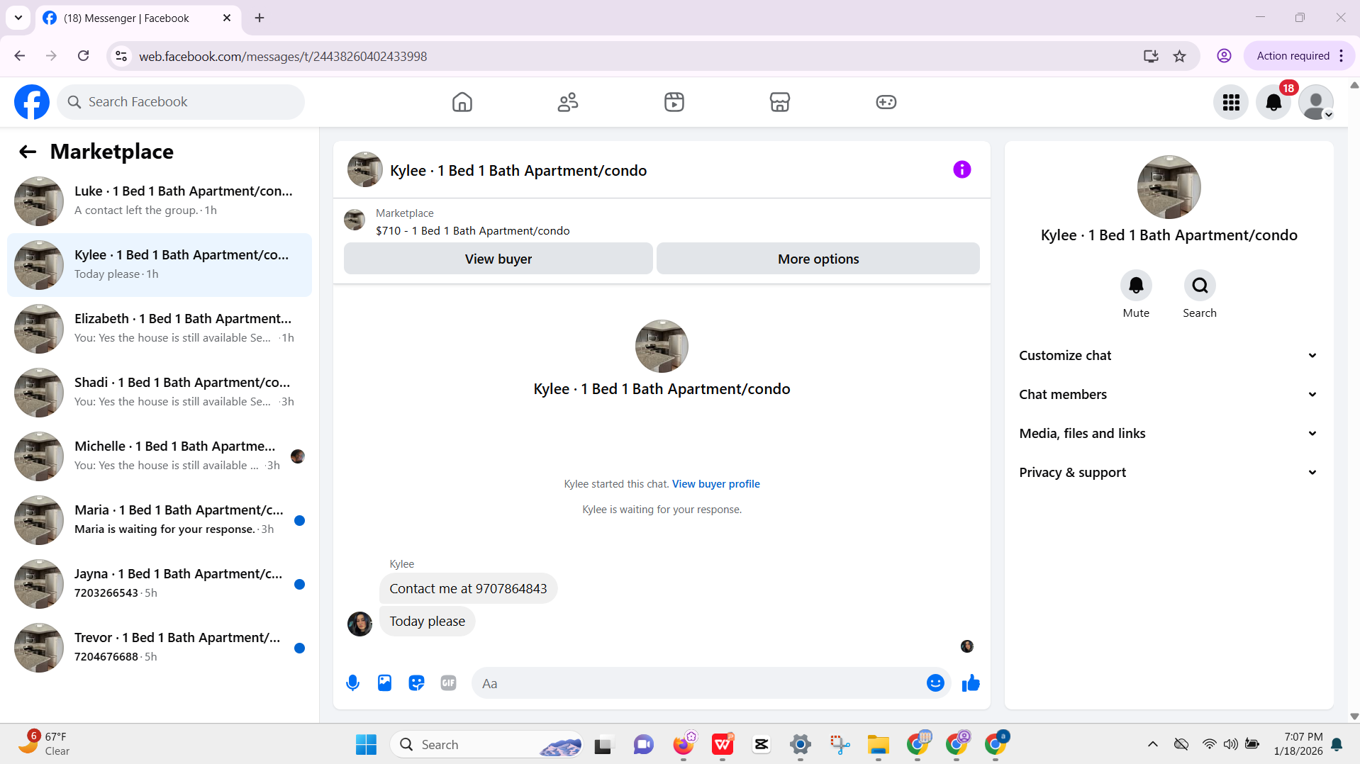
Task: Click the 'Contact me at 9707864843' message
Action: [x=468, y=589]
